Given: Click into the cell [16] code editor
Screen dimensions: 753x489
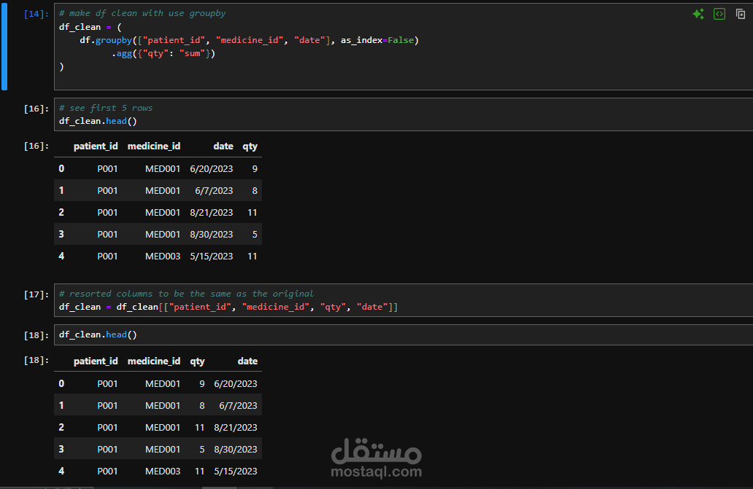Looking at the screenshot, I should click(x=403, y=114).
